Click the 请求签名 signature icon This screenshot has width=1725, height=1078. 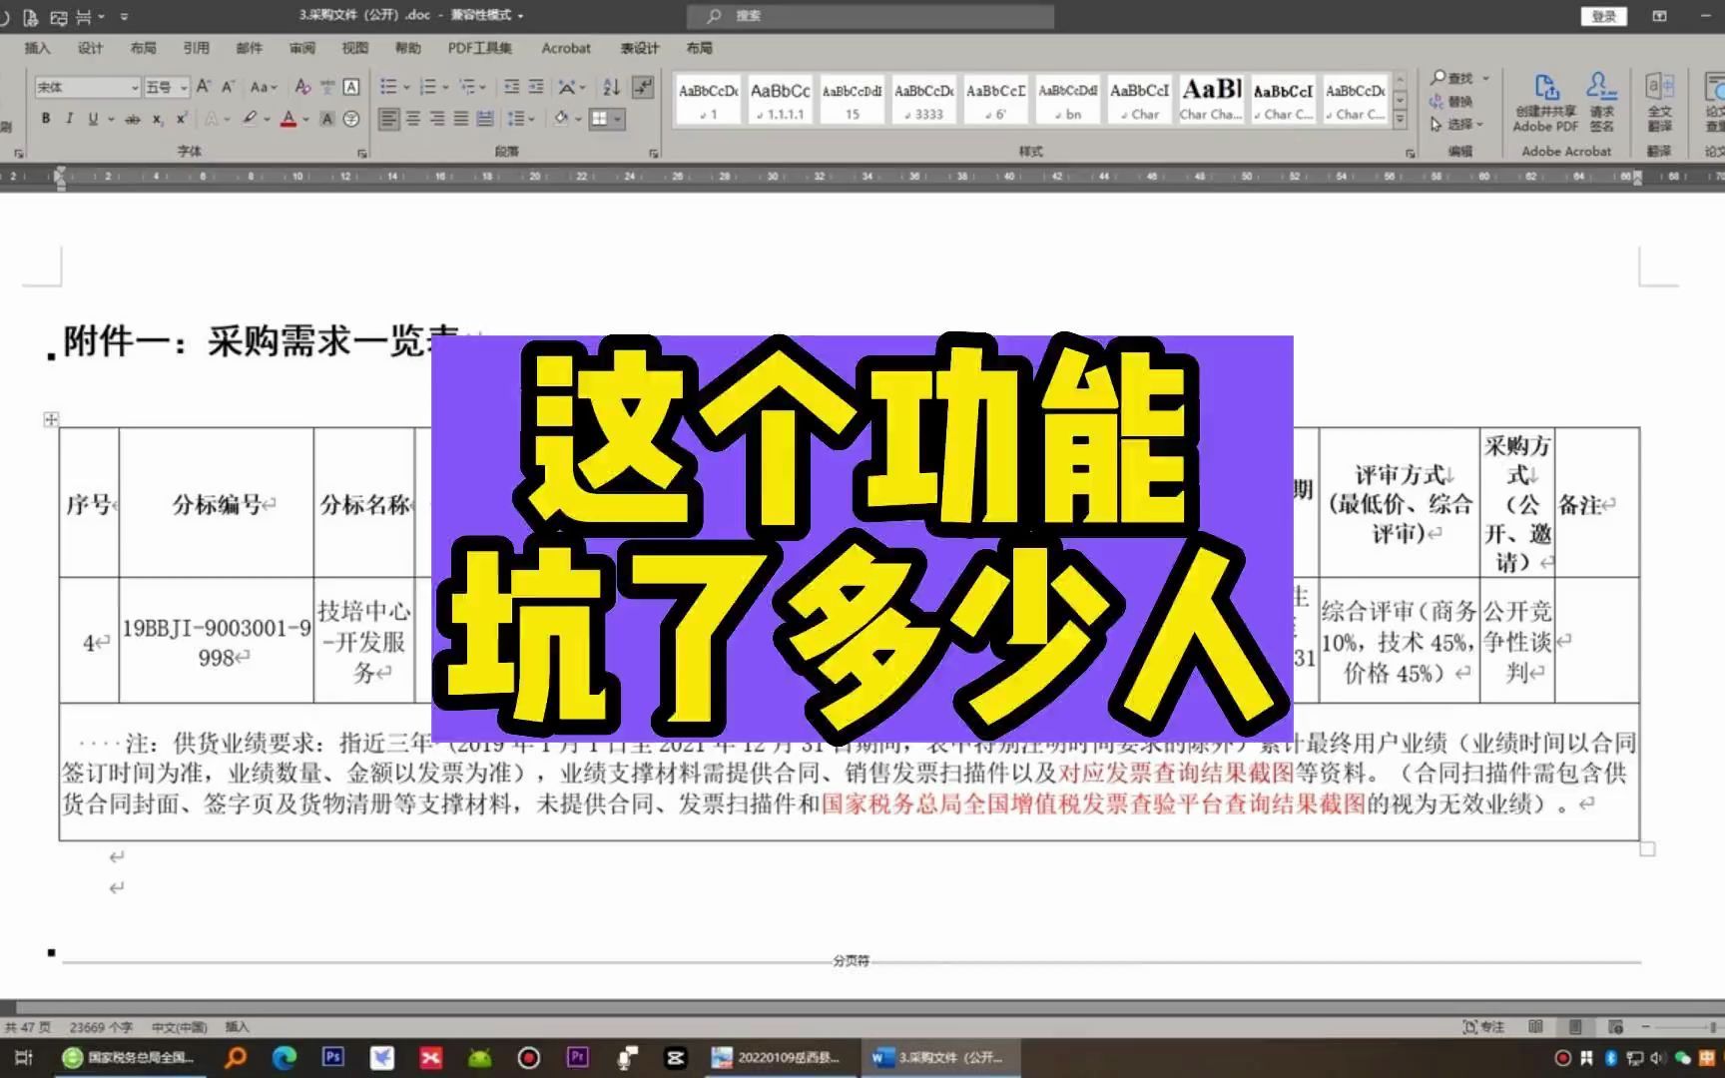(x=1600, y=100)
